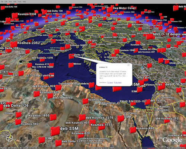186x149 pixels.
Task: Click the NNS O-18 despin placemark
Action: 149,37
